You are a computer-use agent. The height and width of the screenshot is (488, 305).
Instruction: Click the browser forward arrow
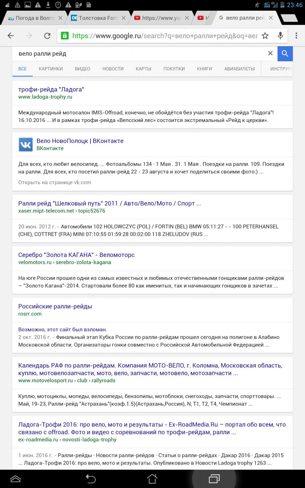pos(29,36)
